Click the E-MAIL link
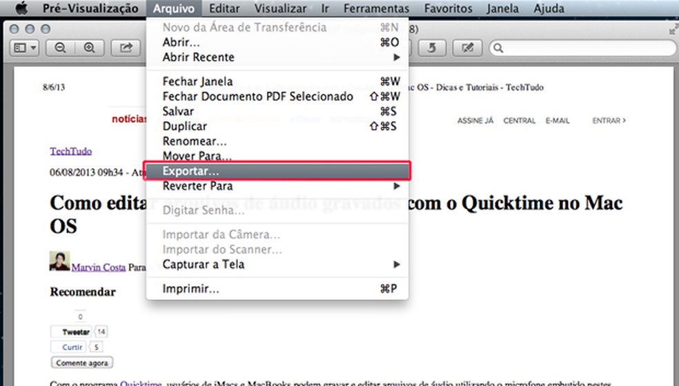 [558, 121]
